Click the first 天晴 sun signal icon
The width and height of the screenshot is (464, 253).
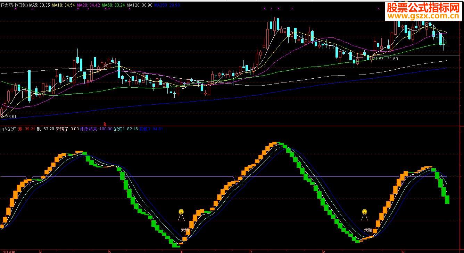[181, 211]
